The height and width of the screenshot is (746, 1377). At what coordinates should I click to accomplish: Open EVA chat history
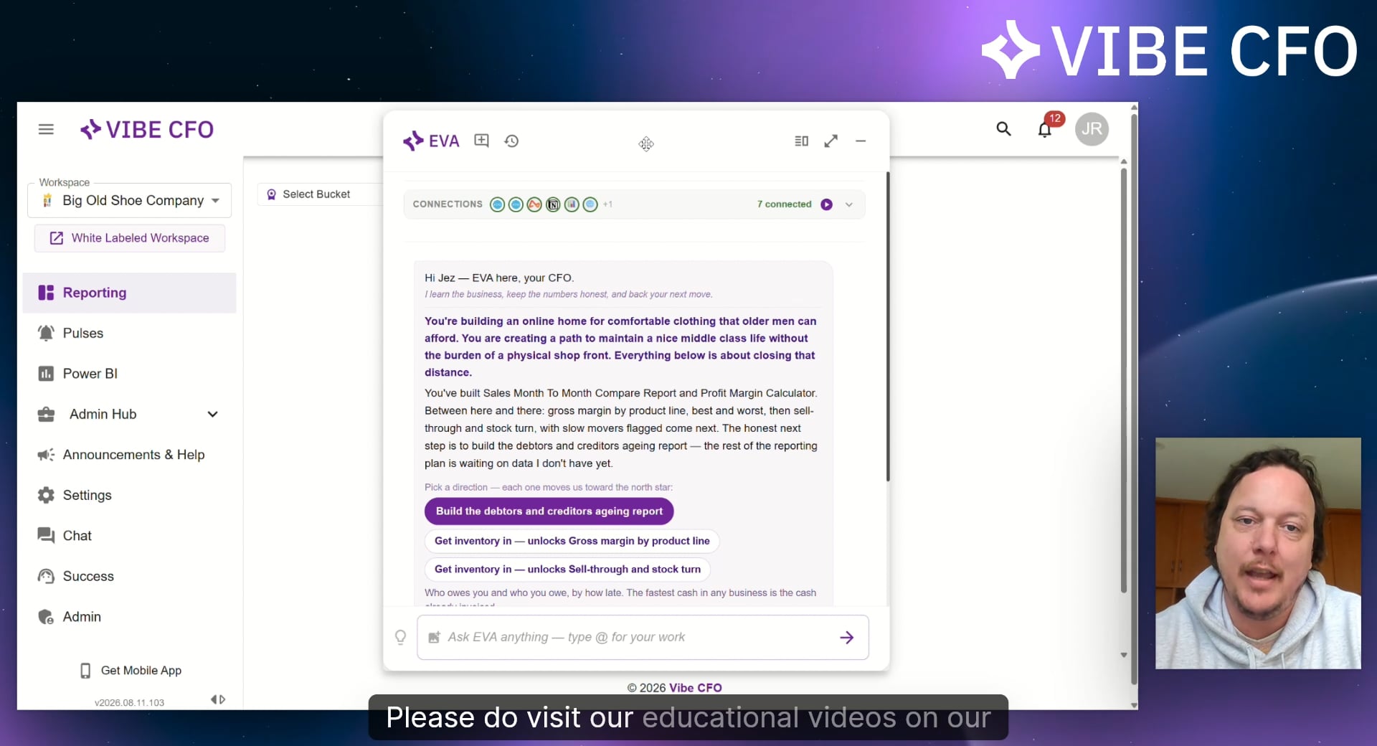[x=511, y=141]
